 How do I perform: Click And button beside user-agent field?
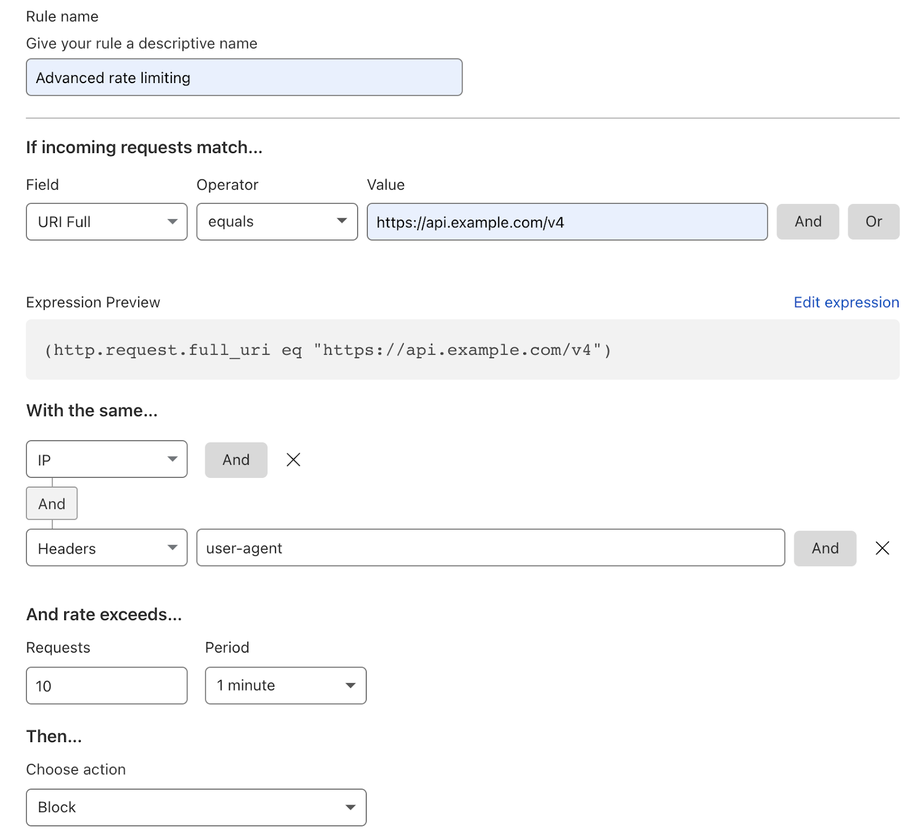pos(825,548)
